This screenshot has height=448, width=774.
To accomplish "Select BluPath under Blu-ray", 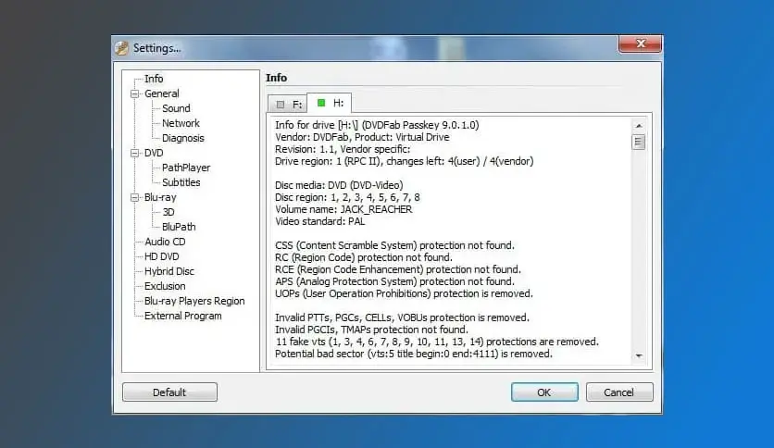I will click(x=179, y=227).
